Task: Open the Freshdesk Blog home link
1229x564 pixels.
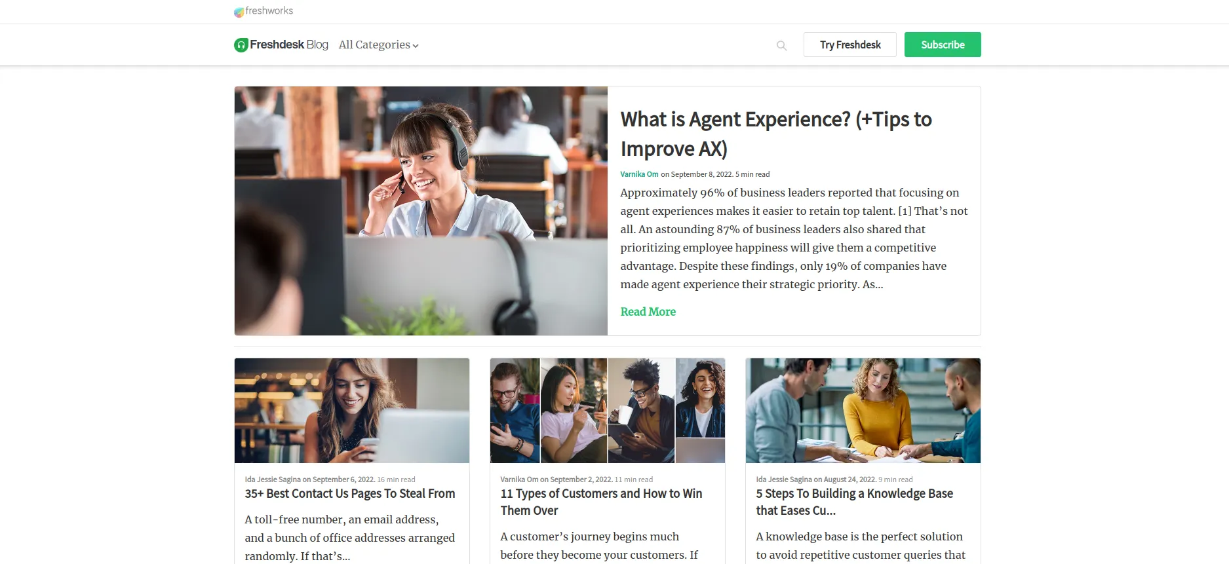Action: [281, 45]
